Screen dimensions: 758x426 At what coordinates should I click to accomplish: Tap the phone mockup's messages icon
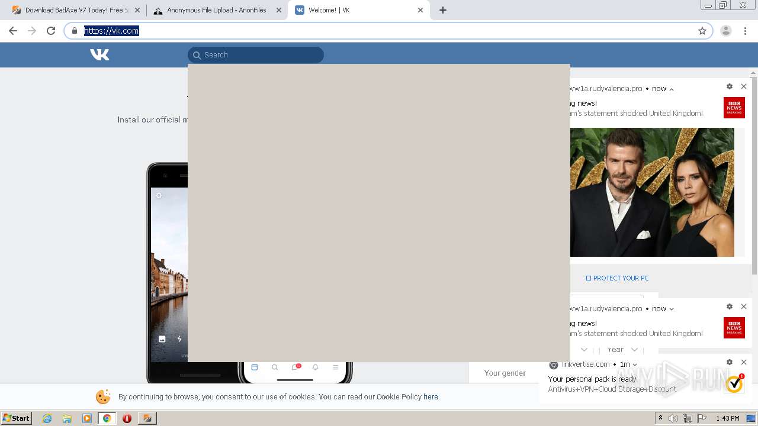tap(296, 367)
